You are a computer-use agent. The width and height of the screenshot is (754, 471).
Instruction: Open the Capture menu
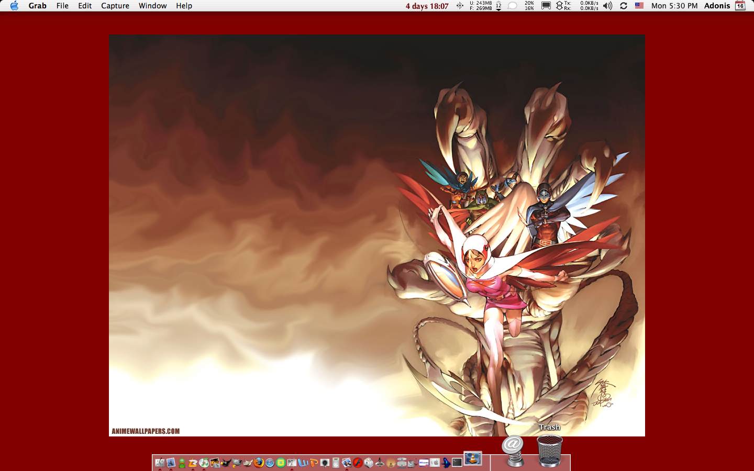(x=115, y=6)
